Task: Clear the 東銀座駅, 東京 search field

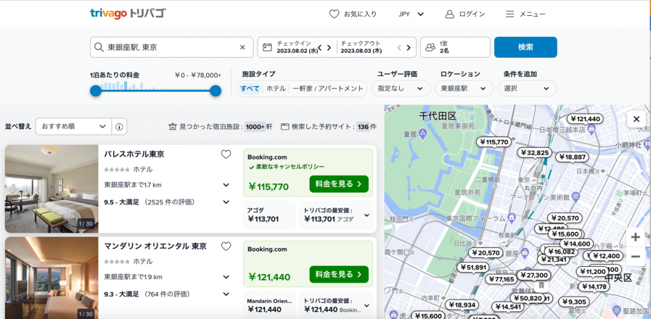Action: click(242, 47)
